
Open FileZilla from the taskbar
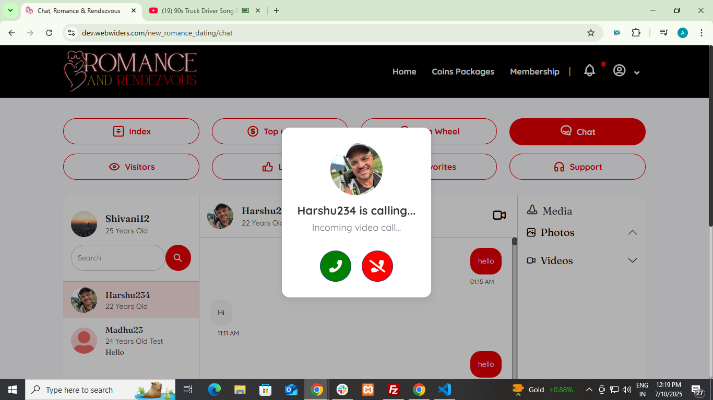click(394, 390)
